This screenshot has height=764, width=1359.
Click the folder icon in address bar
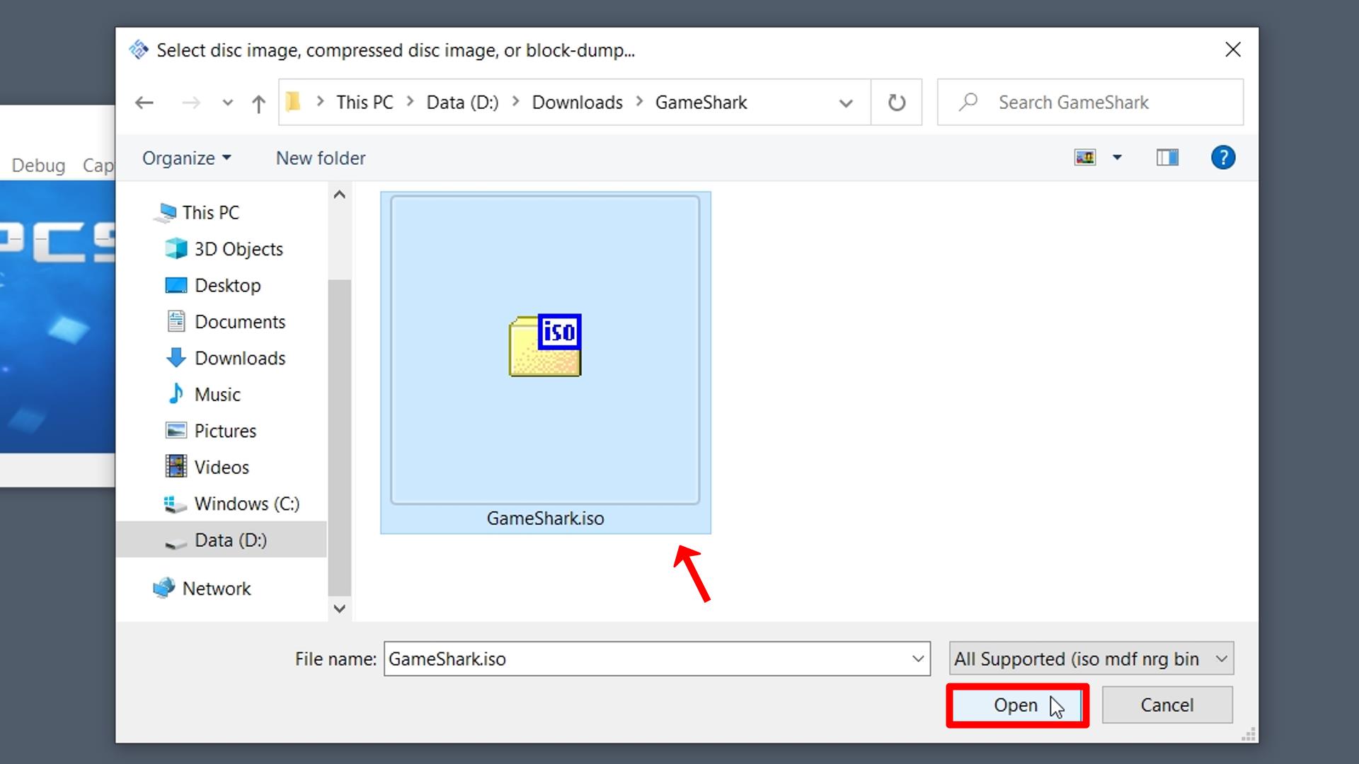click(293, 103)
